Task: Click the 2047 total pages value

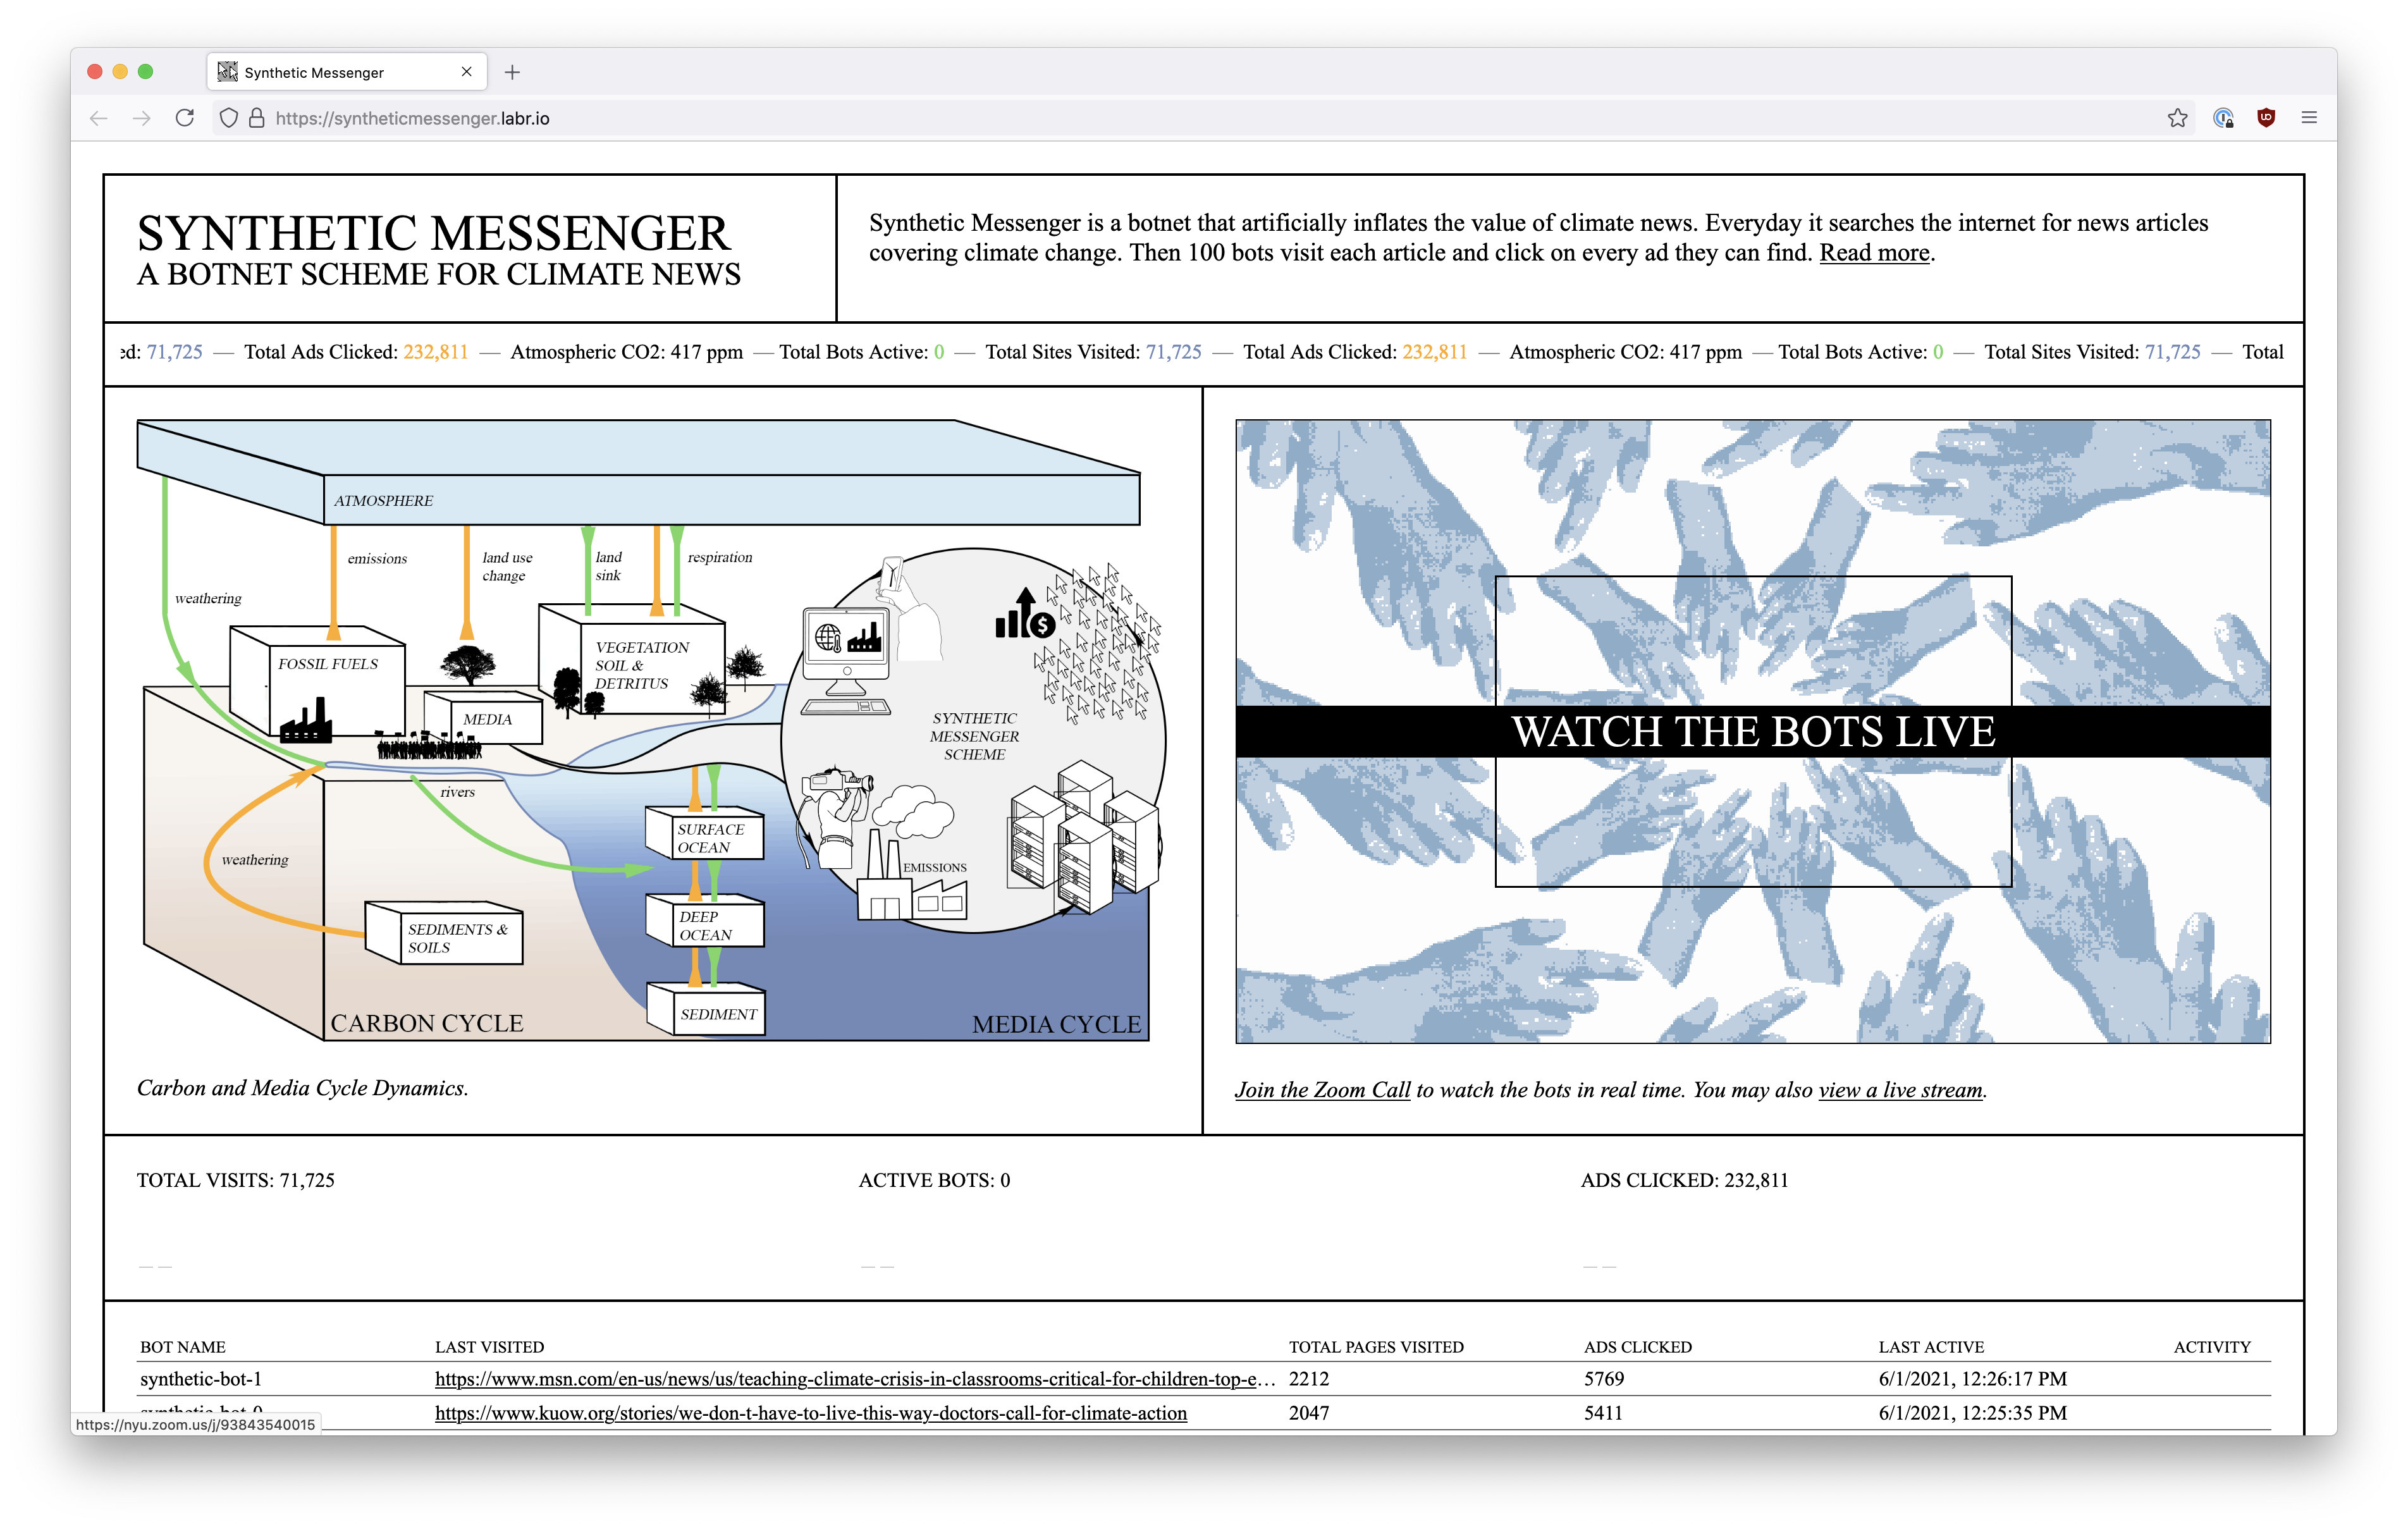Action: [1309, 1413]
